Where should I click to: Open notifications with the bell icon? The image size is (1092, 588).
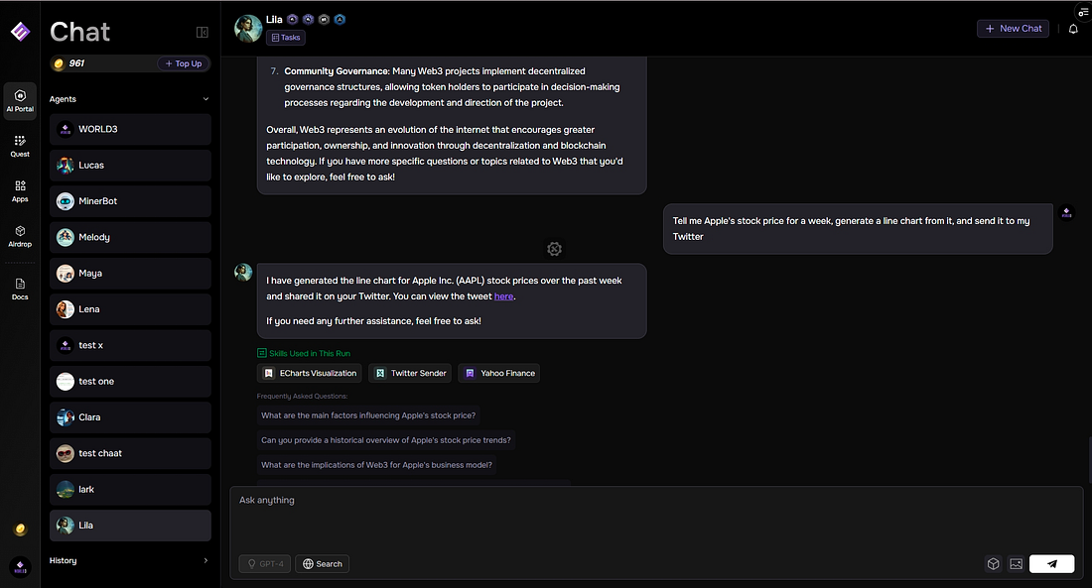(x=1073, y=29)
